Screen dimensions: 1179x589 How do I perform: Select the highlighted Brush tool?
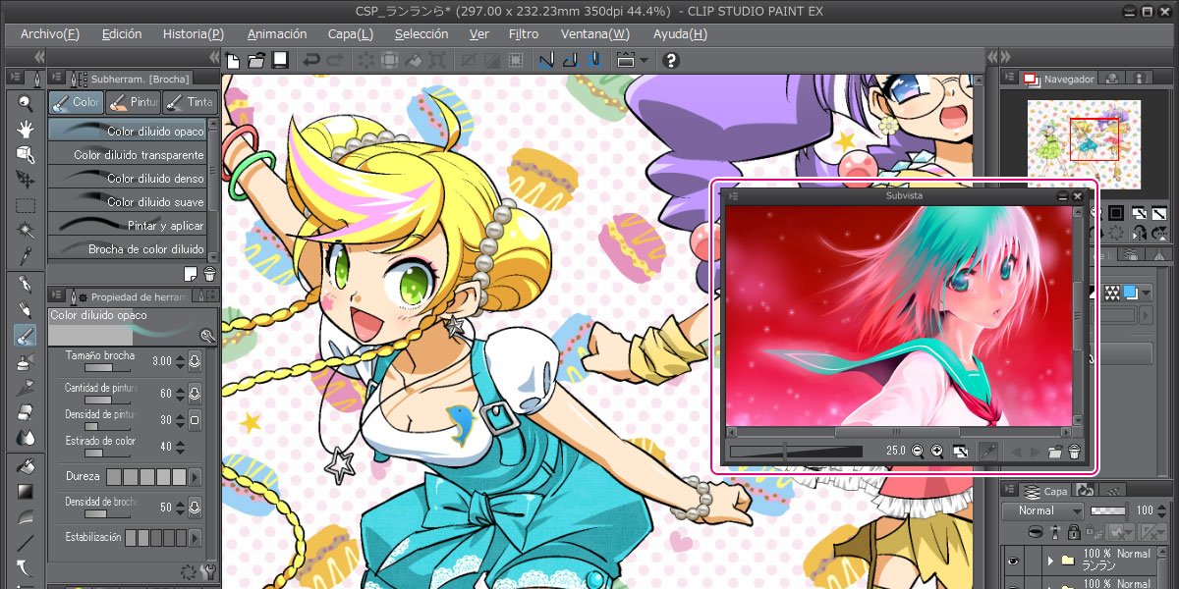click(x=26, y=336)
